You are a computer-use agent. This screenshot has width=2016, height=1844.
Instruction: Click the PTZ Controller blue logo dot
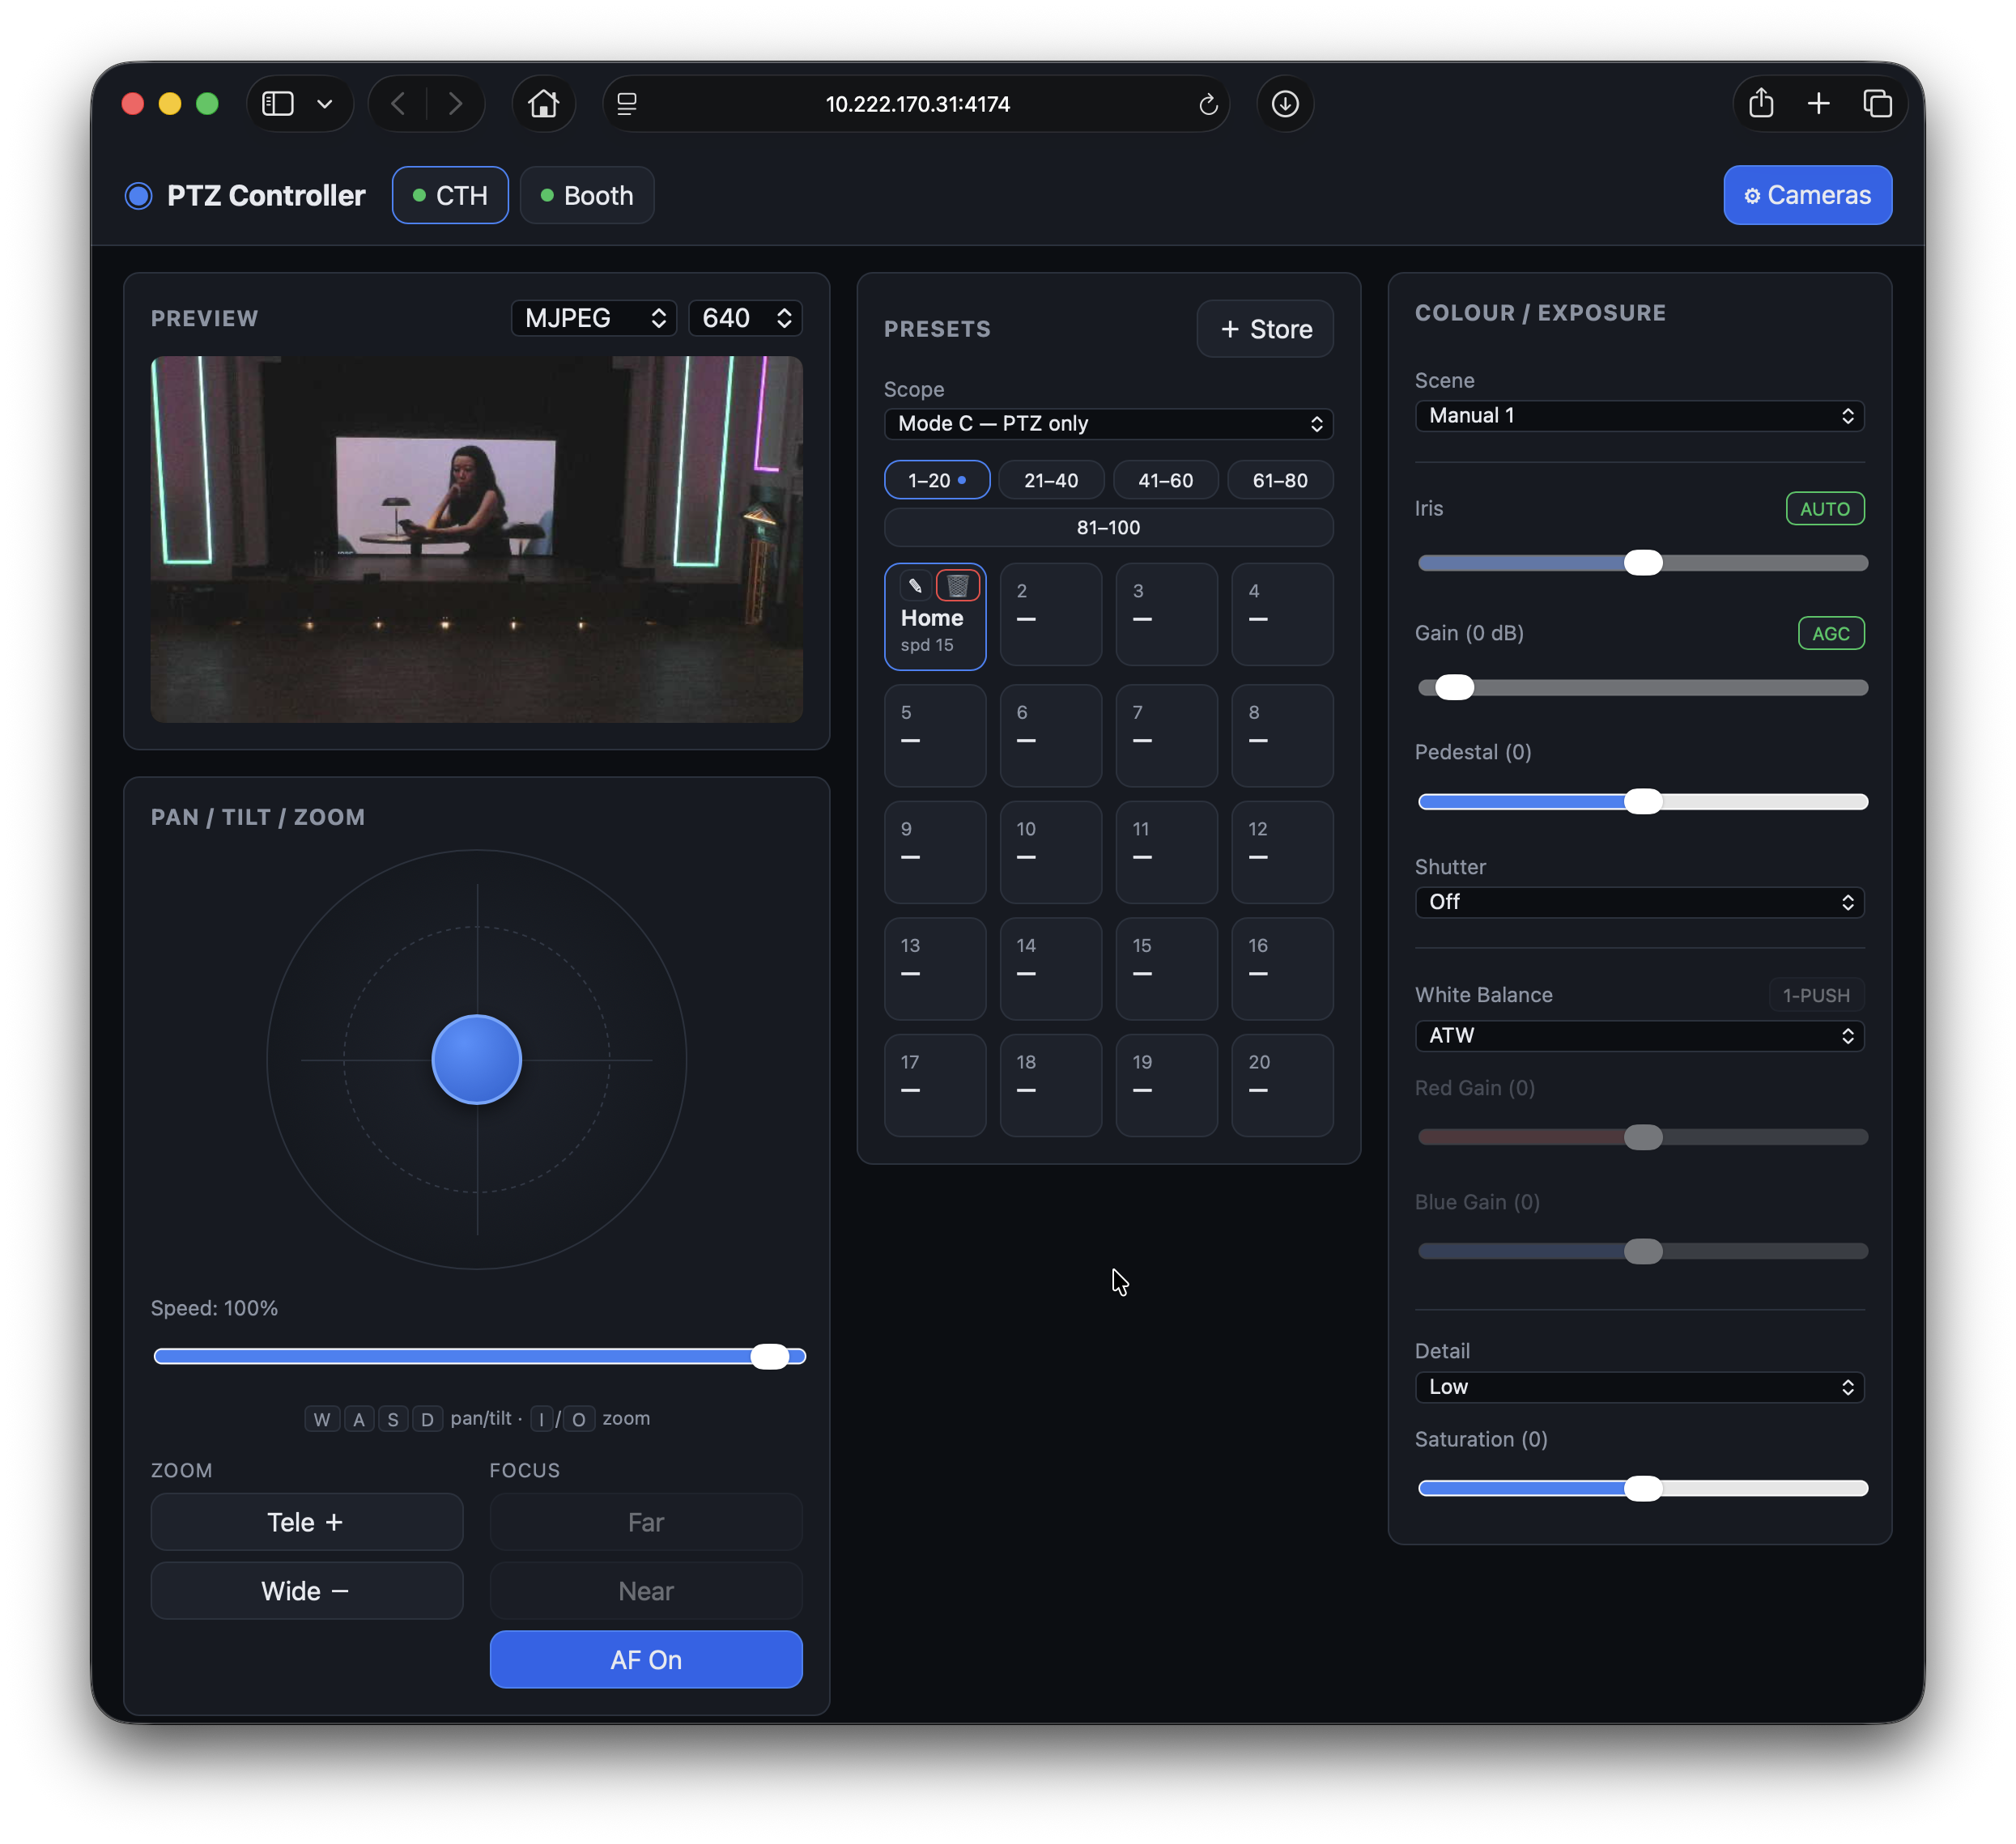139,196
